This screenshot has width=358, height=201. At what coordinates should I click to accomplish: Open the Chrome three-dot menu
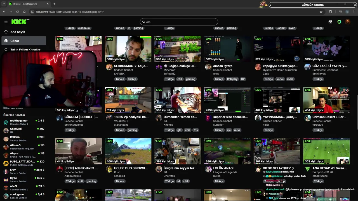(x=354, y=12)
